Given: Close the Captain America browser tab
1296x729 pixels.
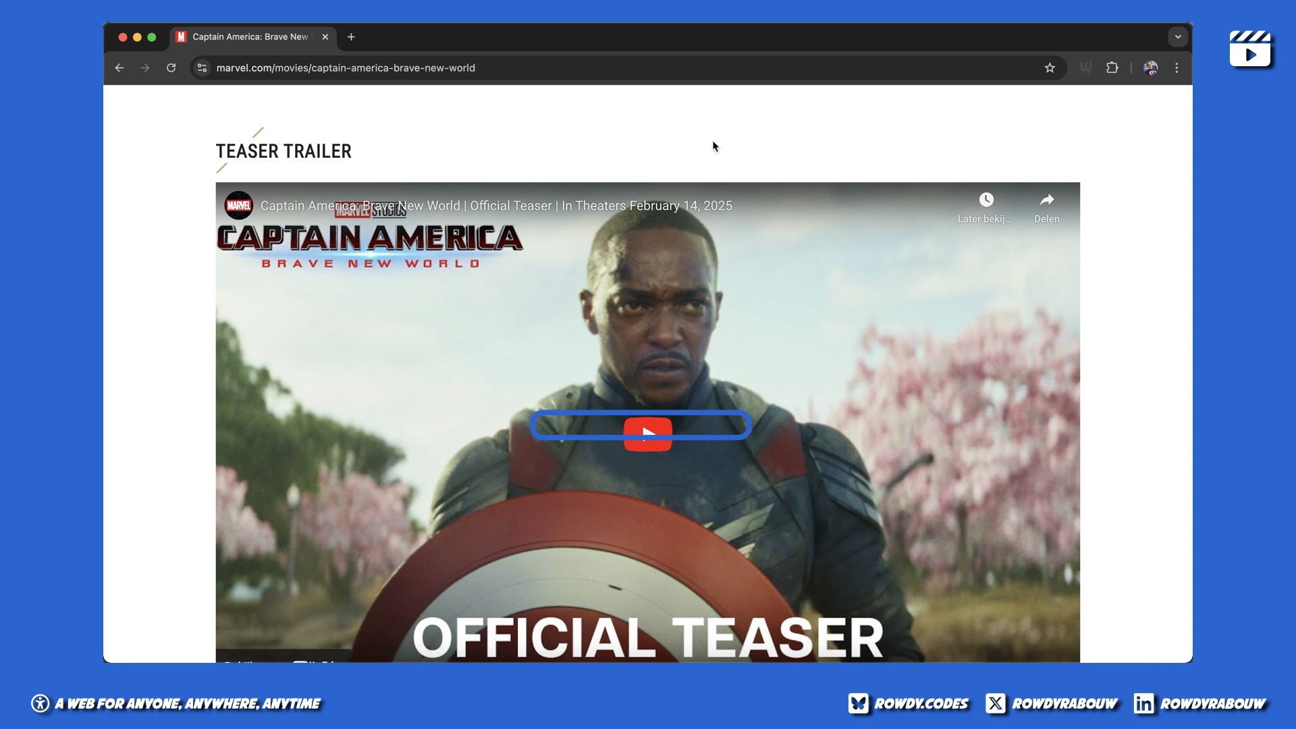Looking at the screenshot, I should tap(325, 37).
